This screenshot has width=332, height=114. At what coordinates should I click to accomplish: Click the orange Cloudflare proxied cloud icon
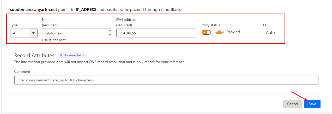[219, 32]
